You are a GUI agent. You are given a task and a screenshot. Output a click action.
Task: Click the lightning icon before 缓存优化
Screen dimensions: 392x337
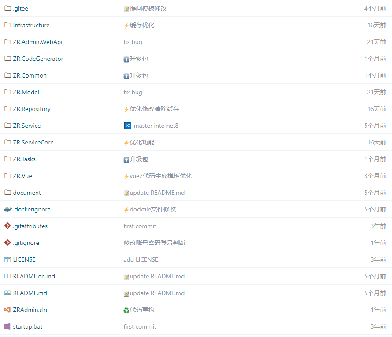click(126, 26)
